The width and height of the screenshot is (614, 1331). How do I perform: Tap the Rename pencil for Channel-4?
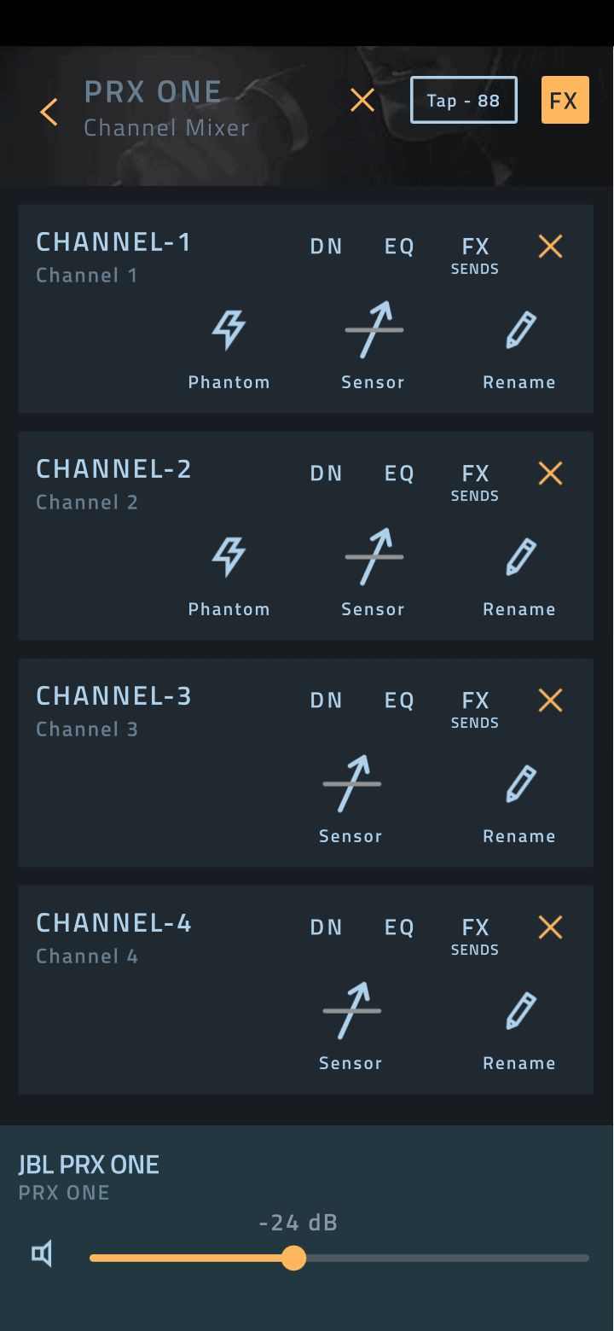coord(520,1012)
